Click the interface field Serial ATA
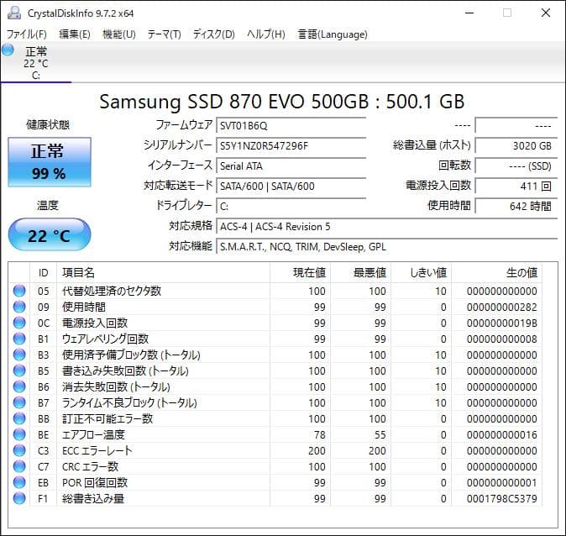Image resolution: width=566 pixels, height=536 pixels. (x=291, y=166)
